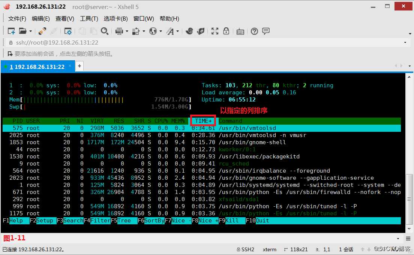Open the 工具(T) menu
The width and height of the screenshot is (414, 255).
tap(89, 18)
